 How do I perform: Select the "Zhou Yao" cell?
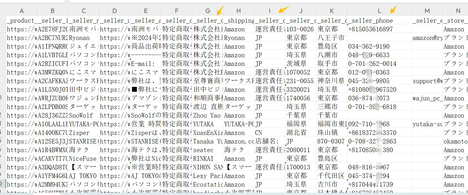208,115
